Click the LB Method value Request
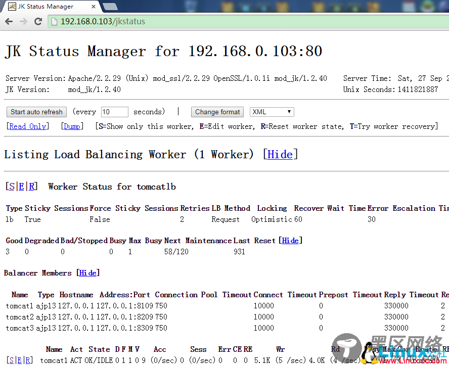 (x=226, y=219)
